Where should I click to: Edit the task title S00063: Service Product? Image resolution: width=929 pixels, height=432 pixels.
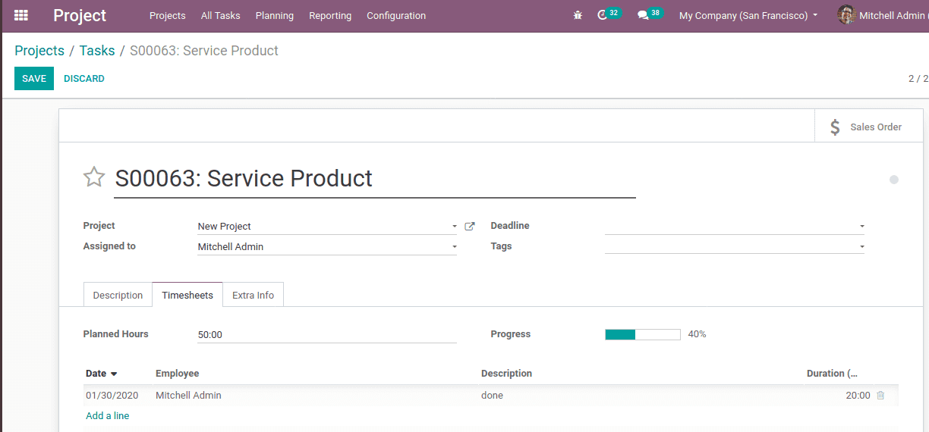(374, 179)
